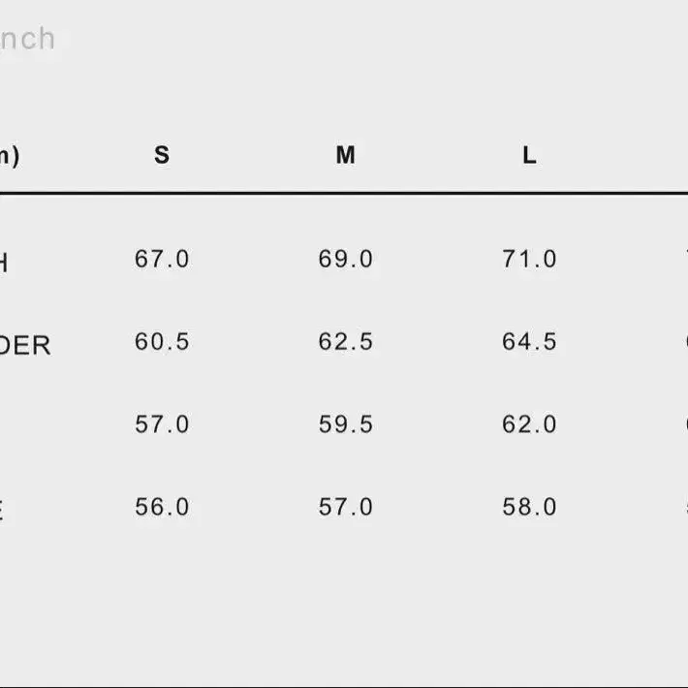Image resolution: width=688 pixels, height=688 pixels.
Task: Click the 69.0 value for size M
Action: pyautogui.click(x=346, y=259)
